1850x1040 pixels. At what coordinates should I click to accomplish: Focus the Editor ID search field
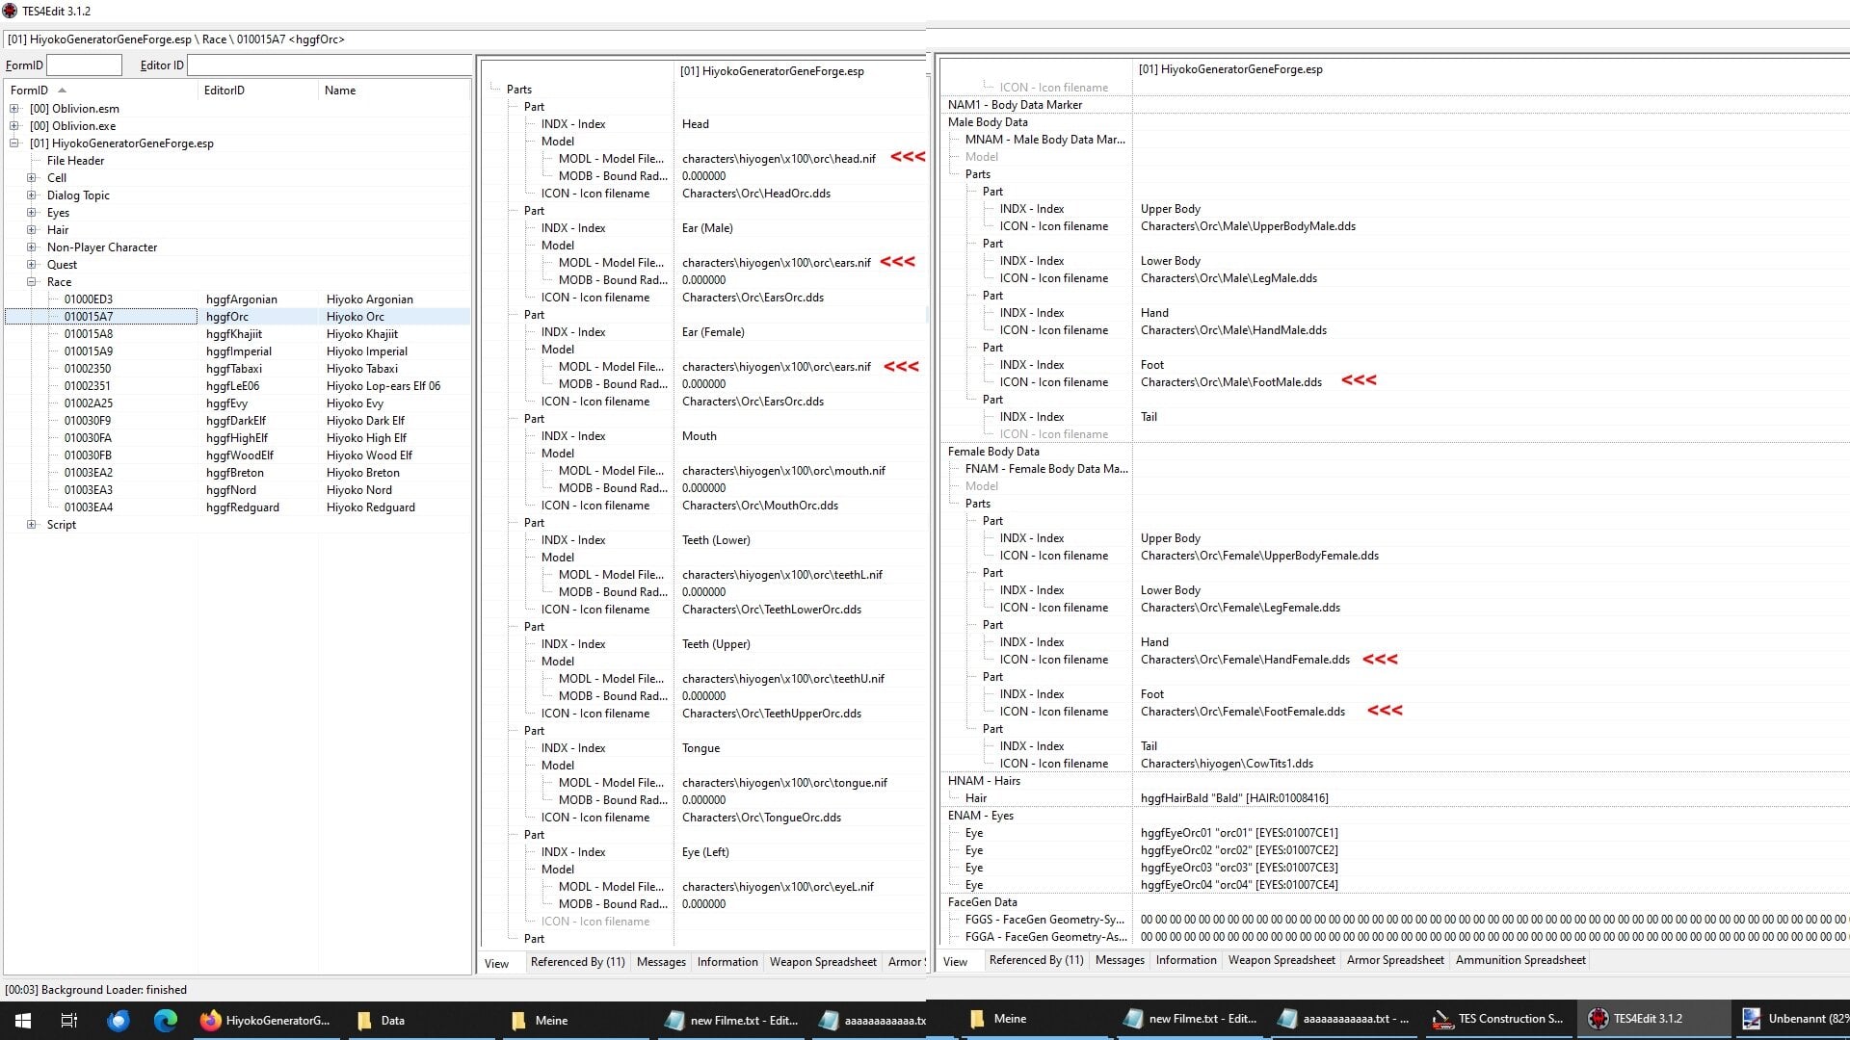point(329,65)
